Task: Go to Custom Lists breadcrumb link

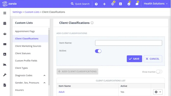Action: (32, 12)
